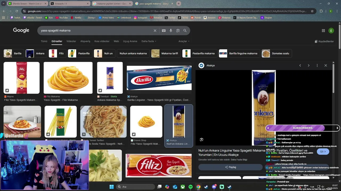341x191 pixels.
Task: Open the Twitch bookmark in bookmarks bar
Action: [x=15, y=18]
